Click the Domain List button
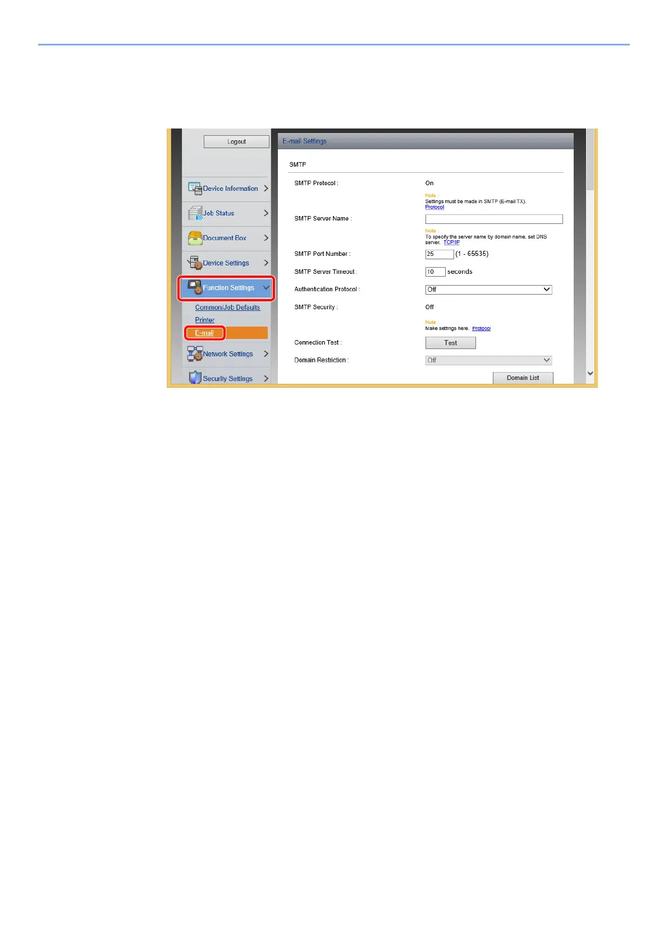Image resolution: width=668 pixels, height=945 pixels. tap(523, 378)
